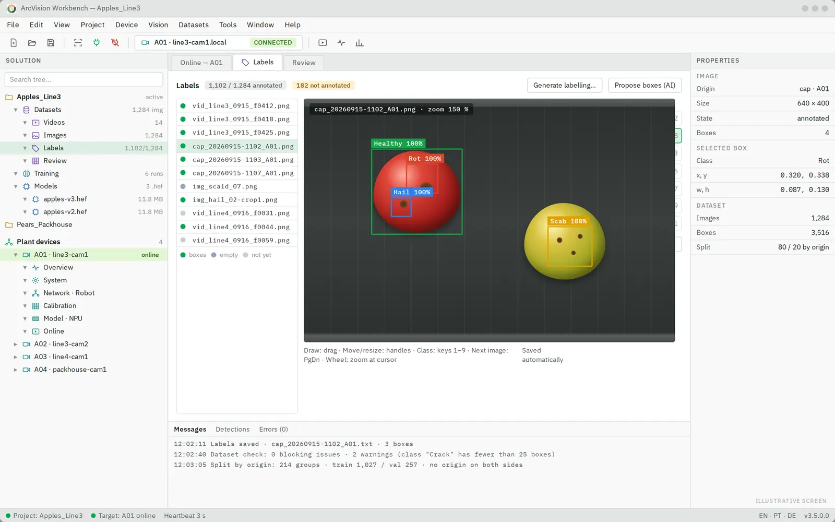Select file vid_line4_0916_f0044.png in list

click(237, 227)
